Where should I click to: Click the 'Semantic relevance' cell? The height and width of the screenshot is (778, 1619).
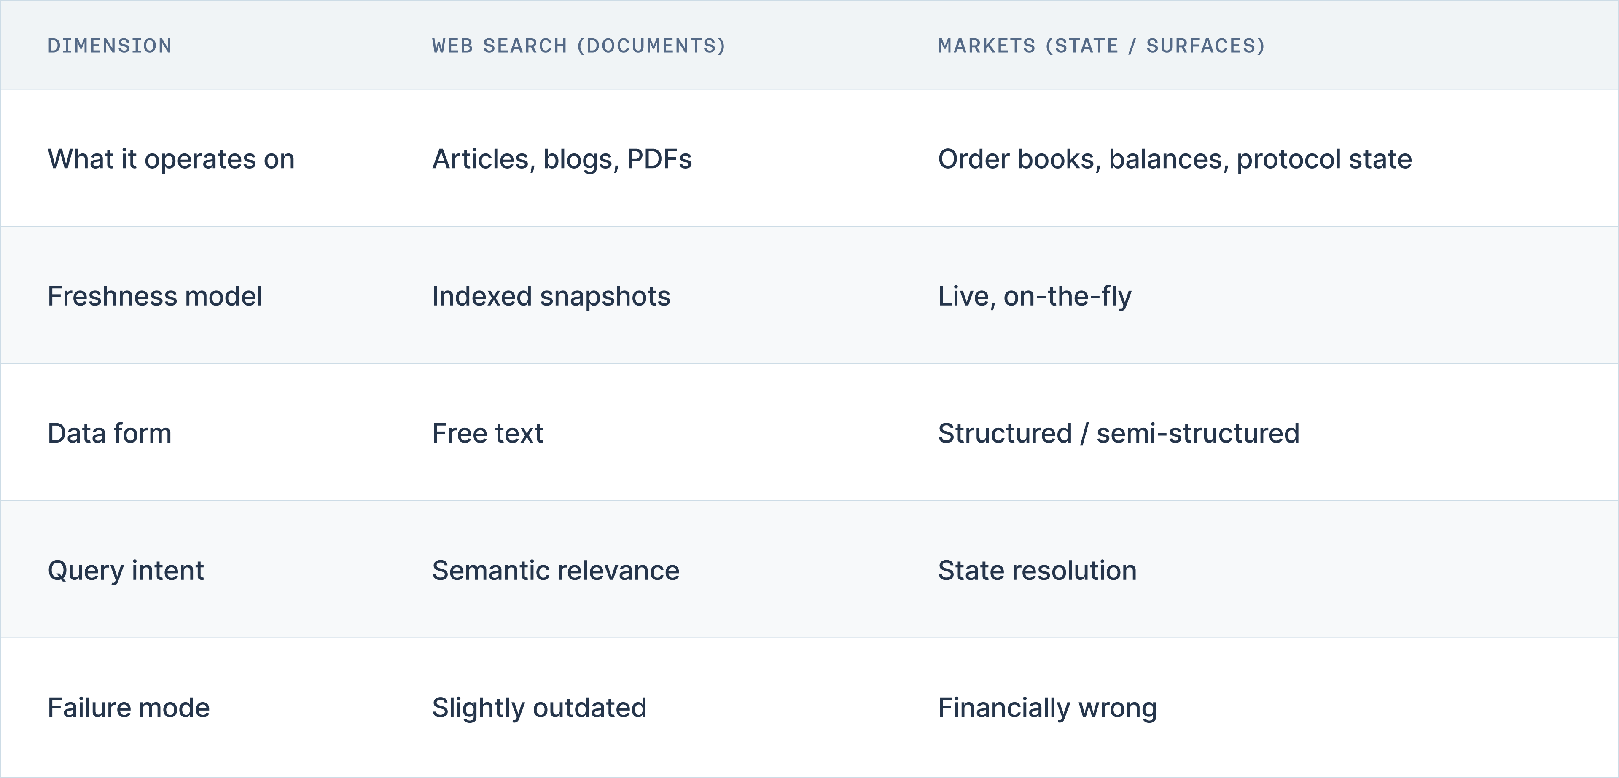pyautogui.click(x=555, y=570)
